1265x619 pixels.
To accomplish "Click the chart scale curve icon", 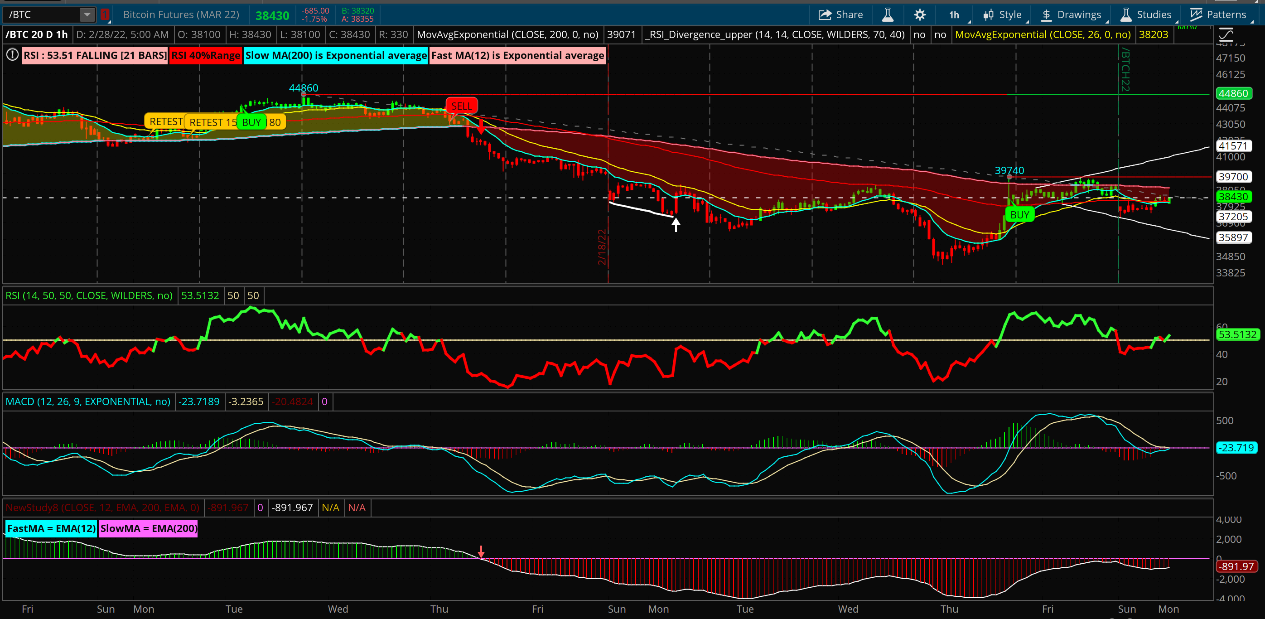I will [1226, 34].
